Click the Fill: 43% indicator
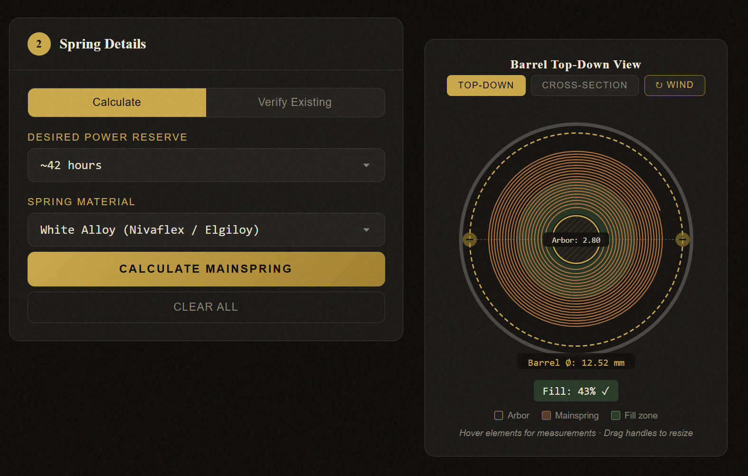The image size is (748, 476). [x=576, y=391]
